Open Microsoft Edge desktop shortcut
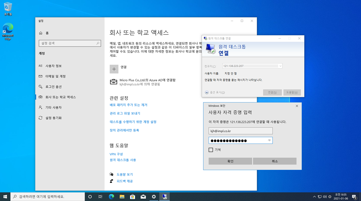The width and height of the screenshot is (361, 201). coord(8,31)
